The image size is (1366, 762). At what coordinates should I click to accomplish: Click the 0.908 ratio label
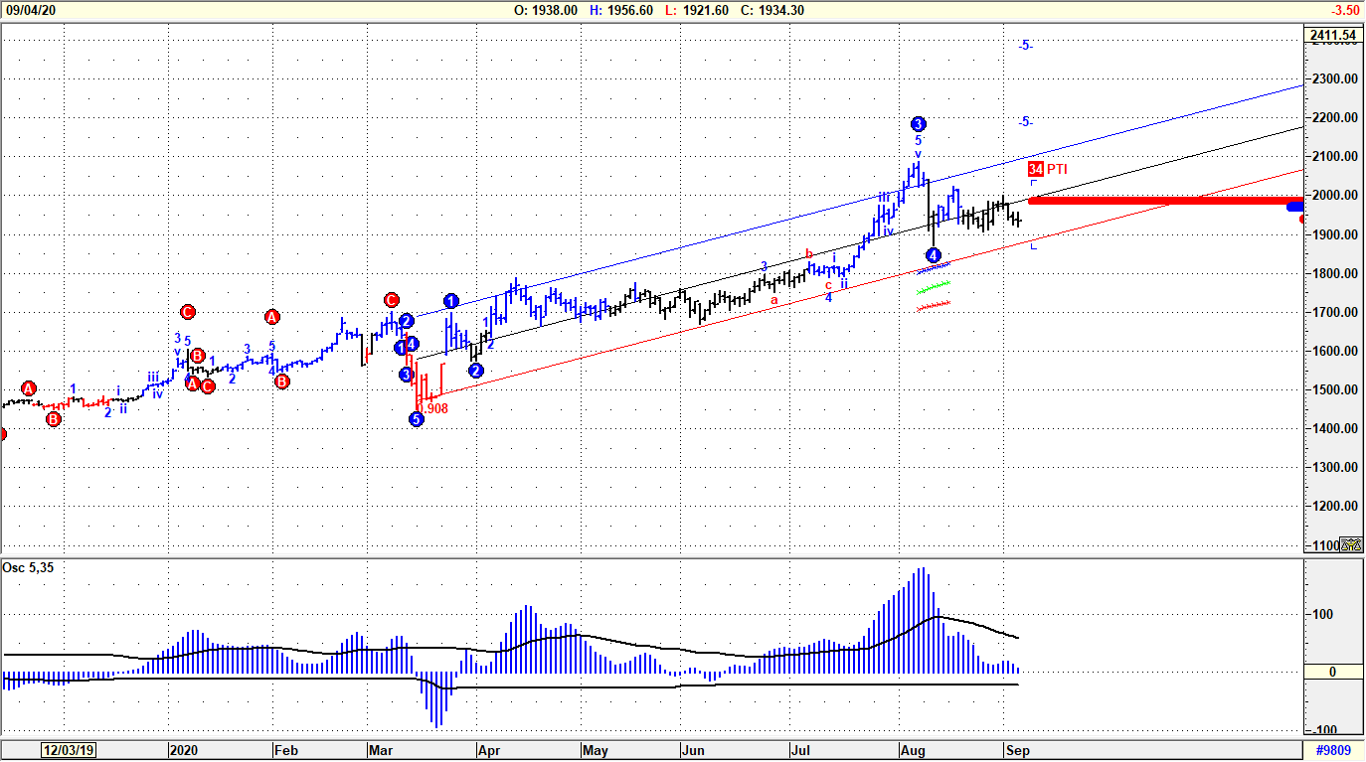coord(431,408)
